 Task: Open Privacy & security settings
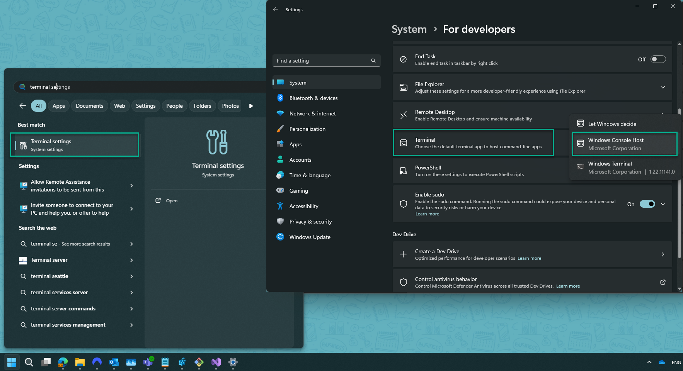(326, 222)
